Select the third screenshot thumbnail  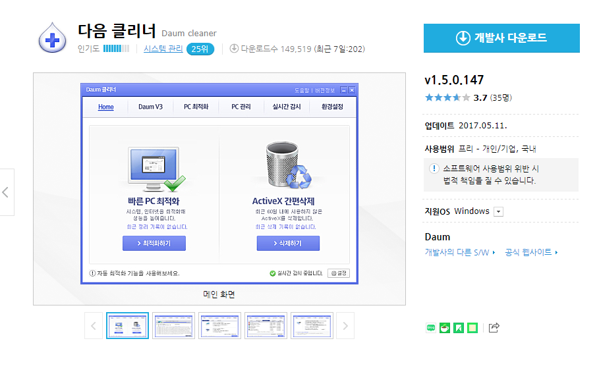[x=219, y=326]
